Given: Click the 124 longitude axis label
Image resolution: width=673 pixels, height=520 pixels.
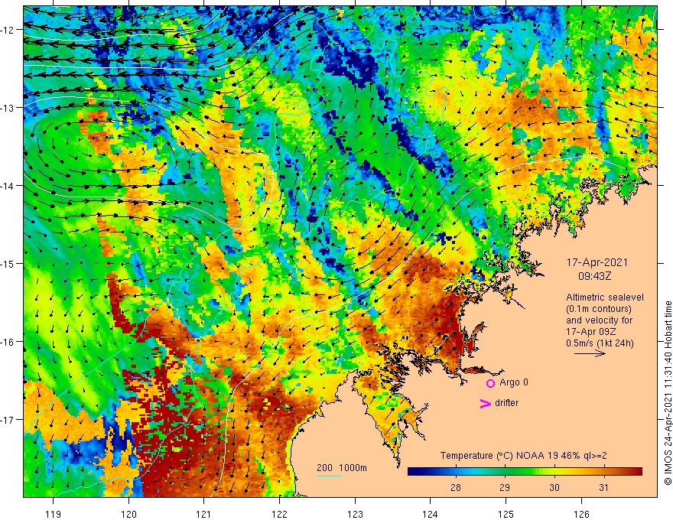Looking at the screenshot, I should click(431, 514).
